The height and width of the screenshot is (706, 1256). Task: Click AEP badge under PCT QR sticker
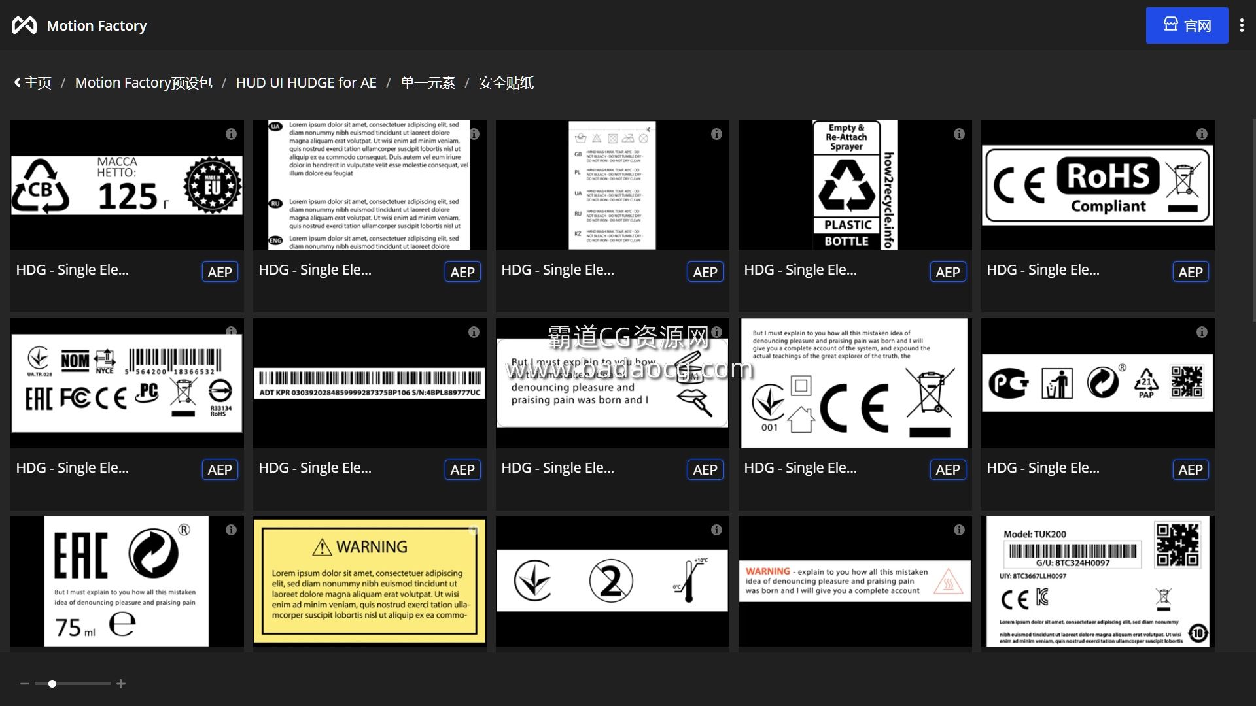(1191, 469)
